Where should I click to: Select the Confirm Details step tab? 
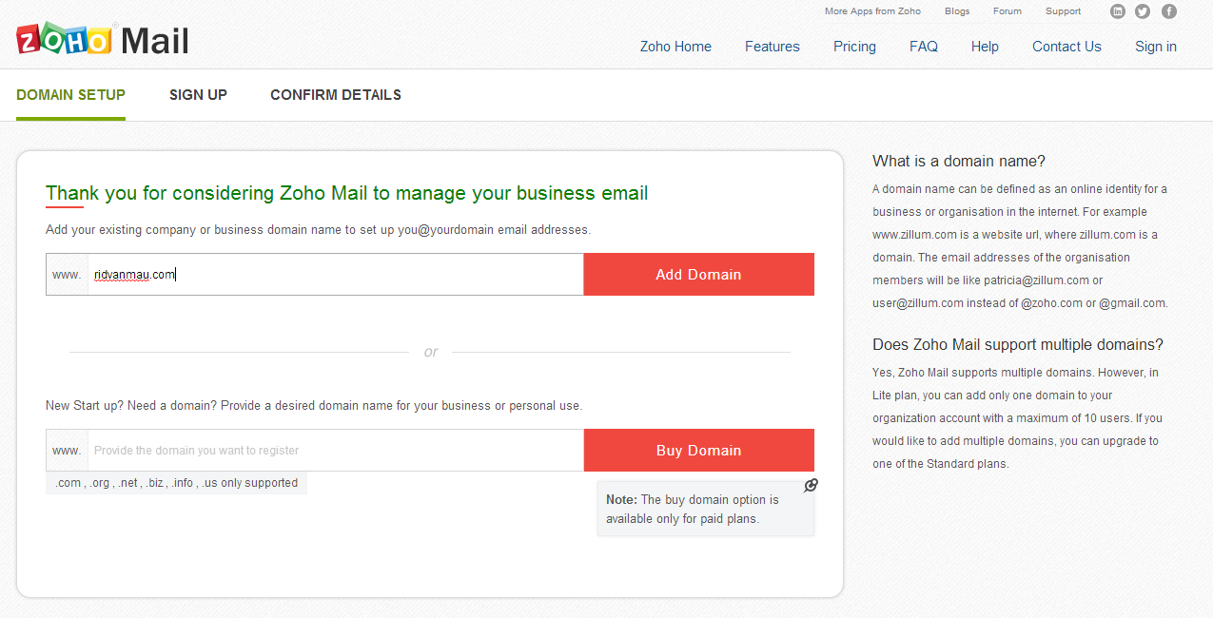(336, 95)
